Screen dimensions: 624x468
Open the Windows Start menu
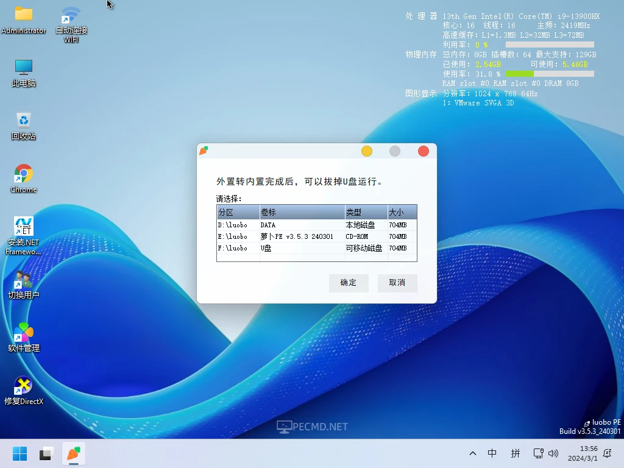tap(19, 453)
